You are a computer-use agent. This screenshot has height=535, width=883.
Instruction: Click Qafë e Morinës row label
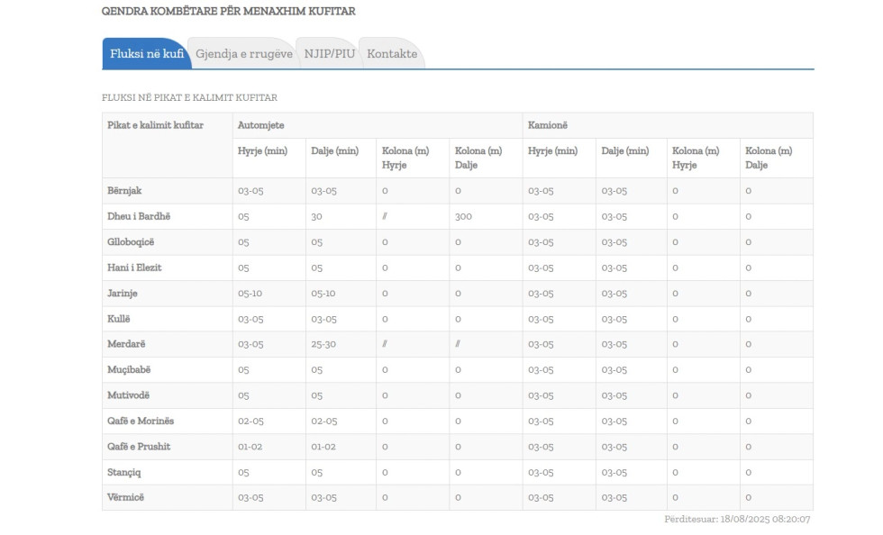[141, 421]
